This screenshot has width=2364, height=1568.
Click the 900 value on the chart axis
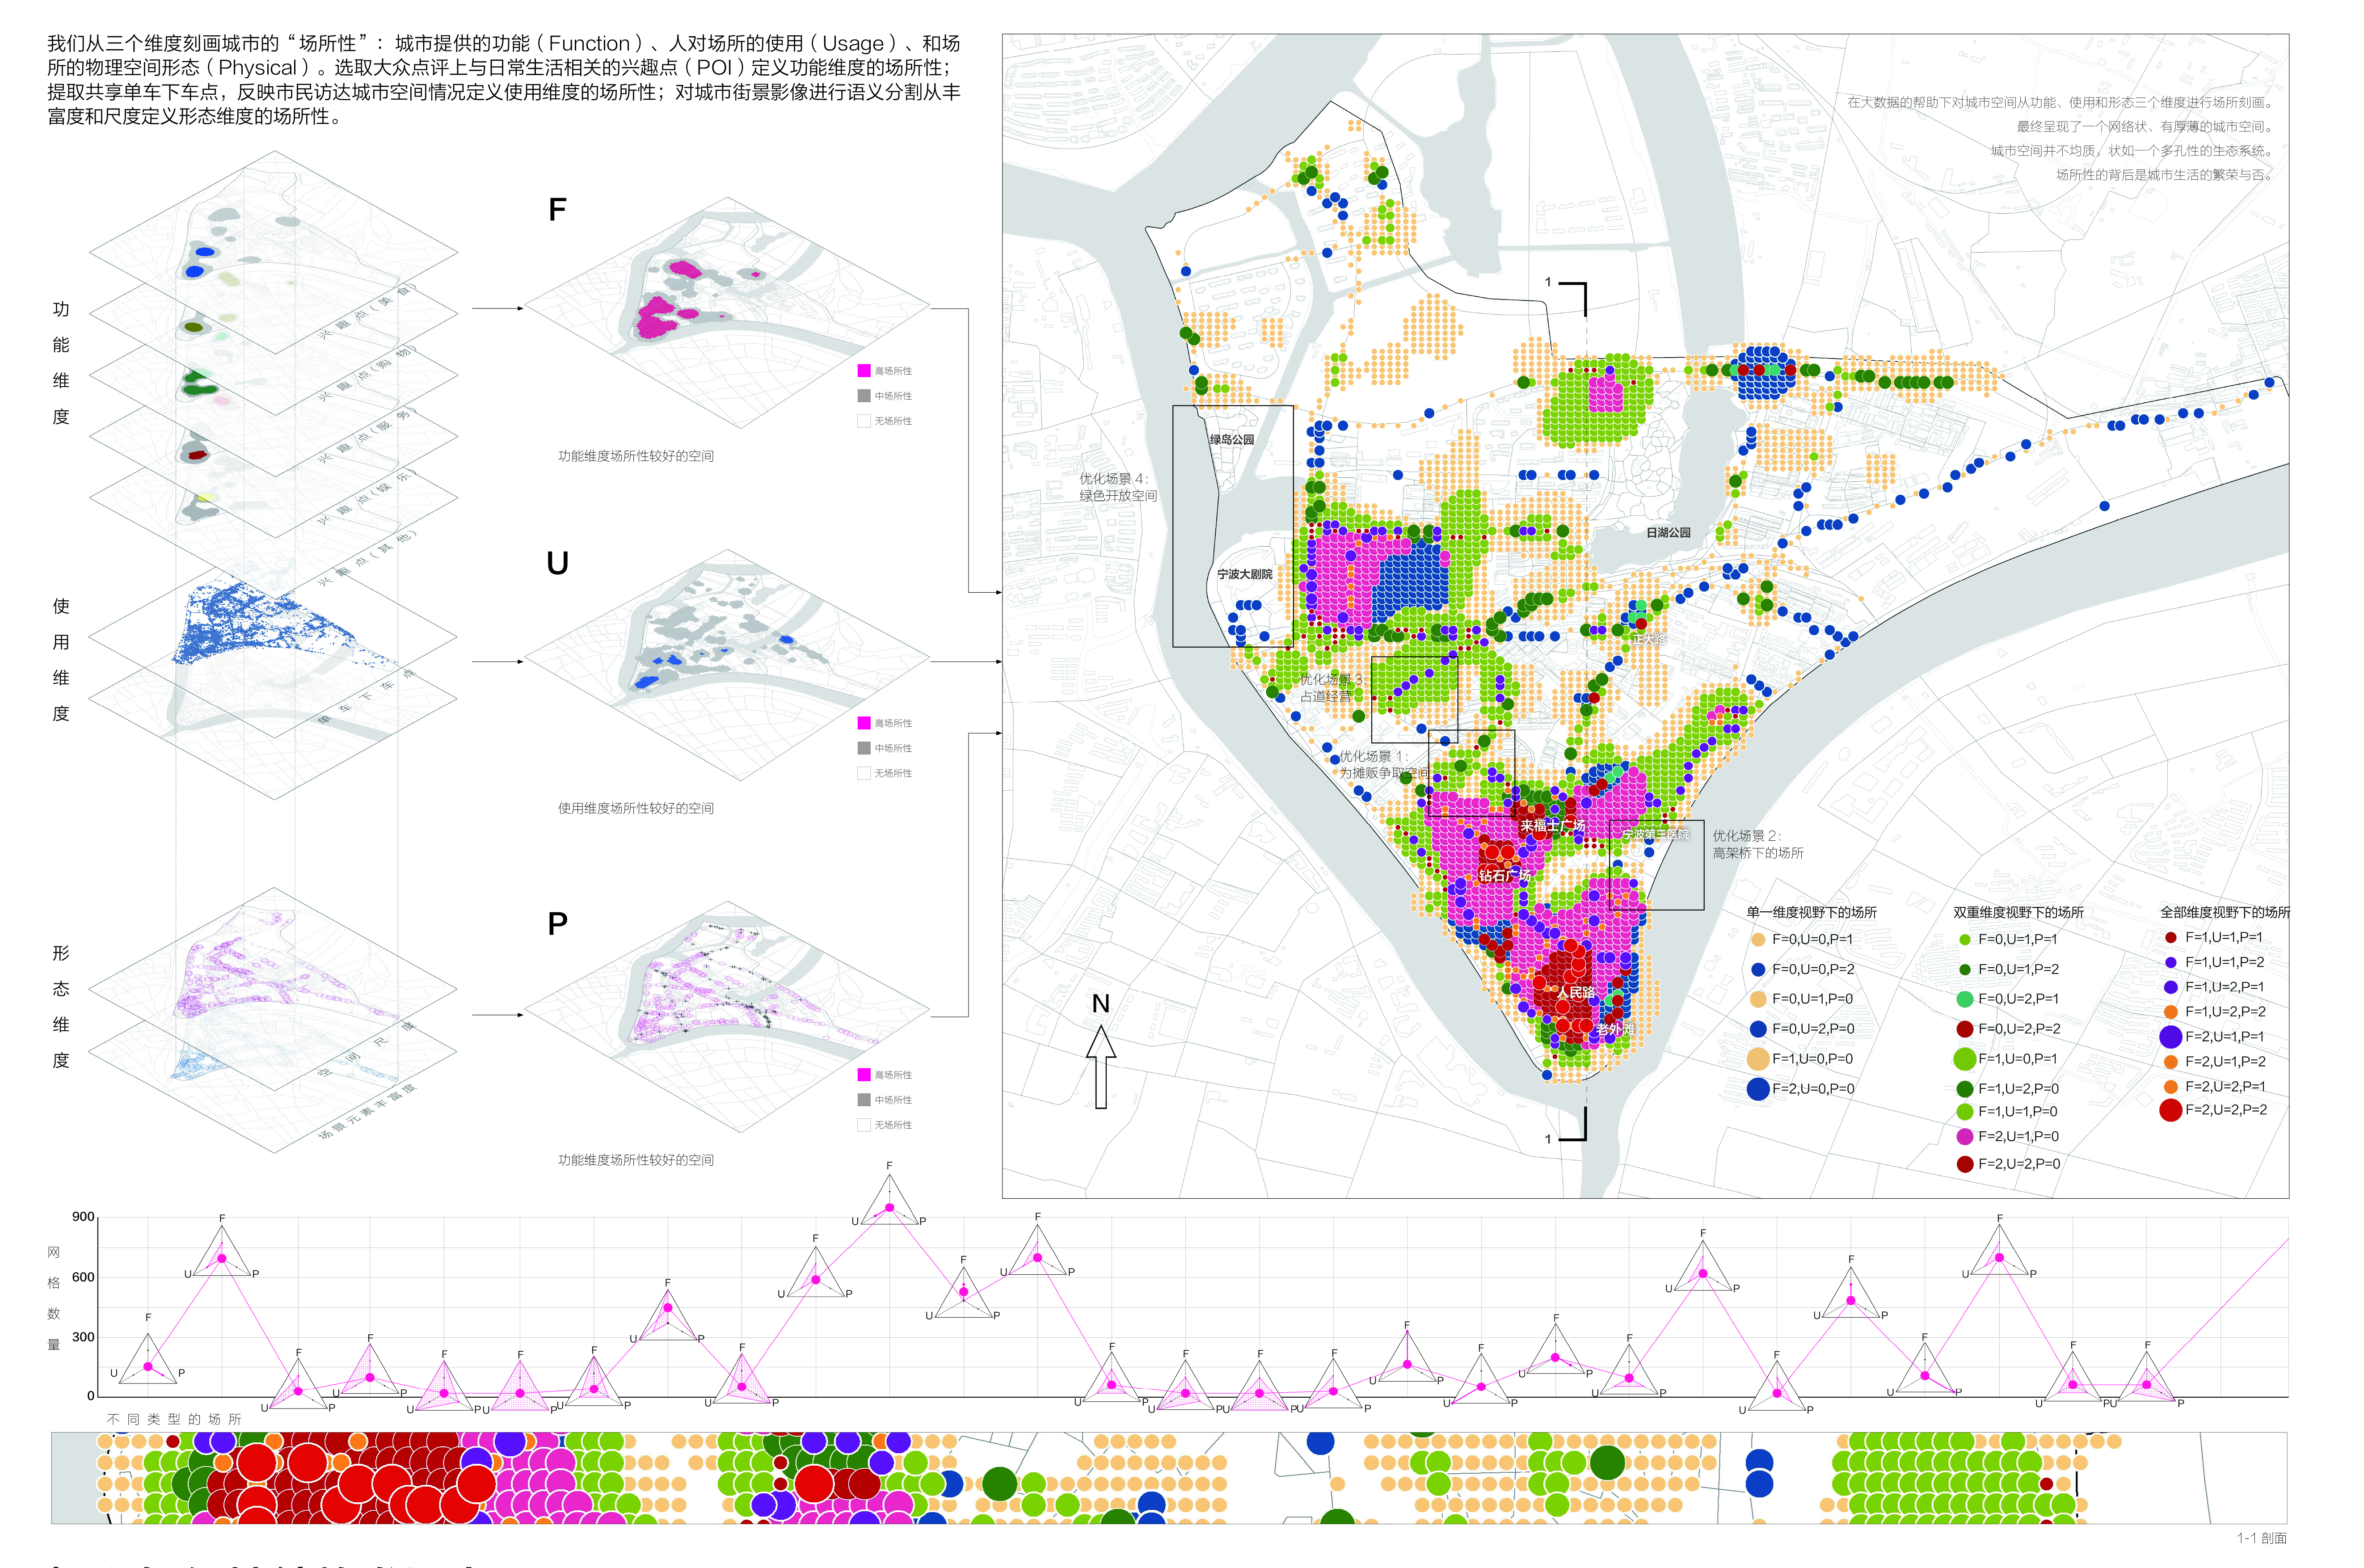tap(83, 1217)
